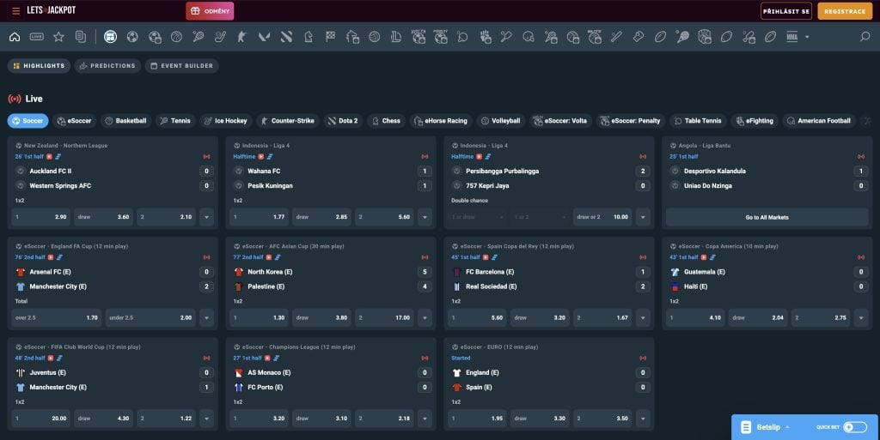Select the Counter-Strike icon in toolbar

(x=241, y=37)
